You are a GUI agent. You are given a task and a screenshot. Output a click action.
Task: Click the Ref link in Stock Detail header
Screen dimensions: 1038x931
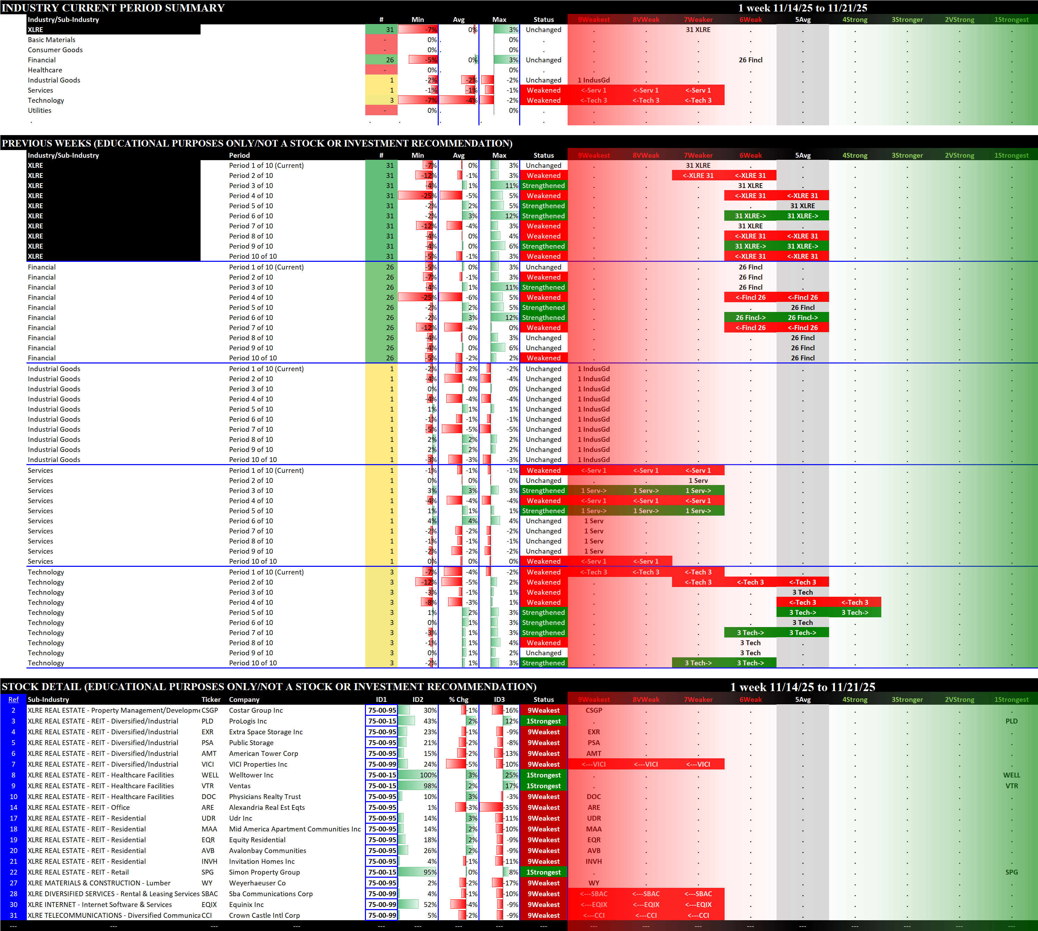click(x=13, y=699)
